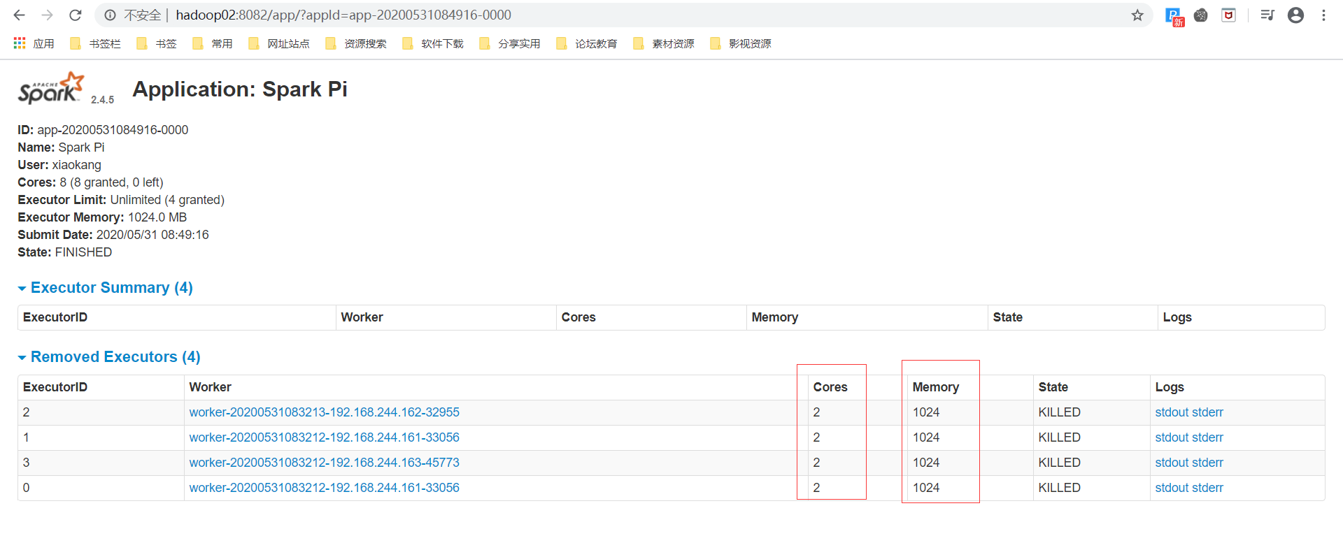
Task: Click the Spark version 2.4.5 label
Action: coord(102,100)
